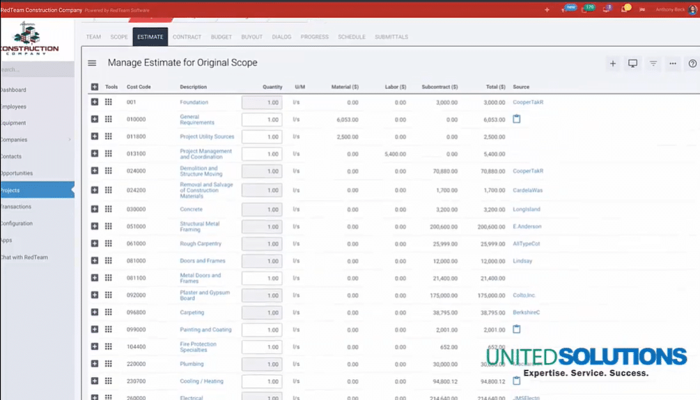The width and height of the screenshot is (700, 400).
Task: Open the presentation monitor view icon
Action: [632, 64]
